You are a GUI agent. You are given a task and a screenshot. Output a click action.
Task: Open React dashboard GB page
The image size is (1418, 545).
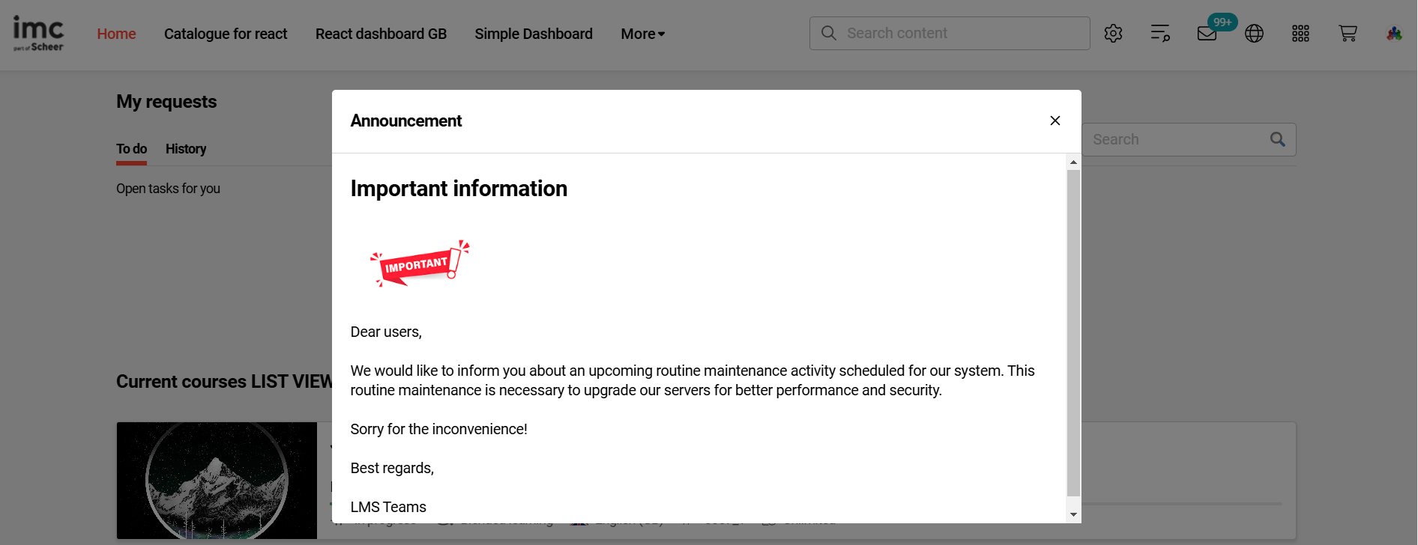pyautogui.click(x=381, y=34)
